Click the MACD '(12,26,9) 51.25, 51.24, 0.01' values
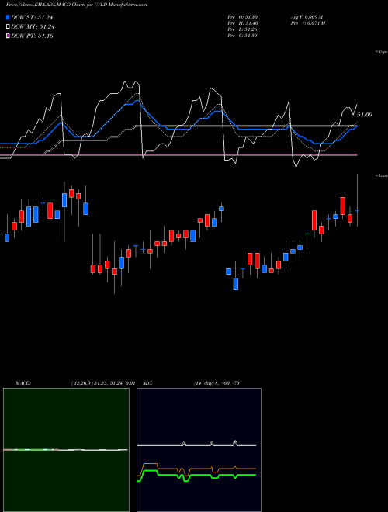 coord(103,383)
